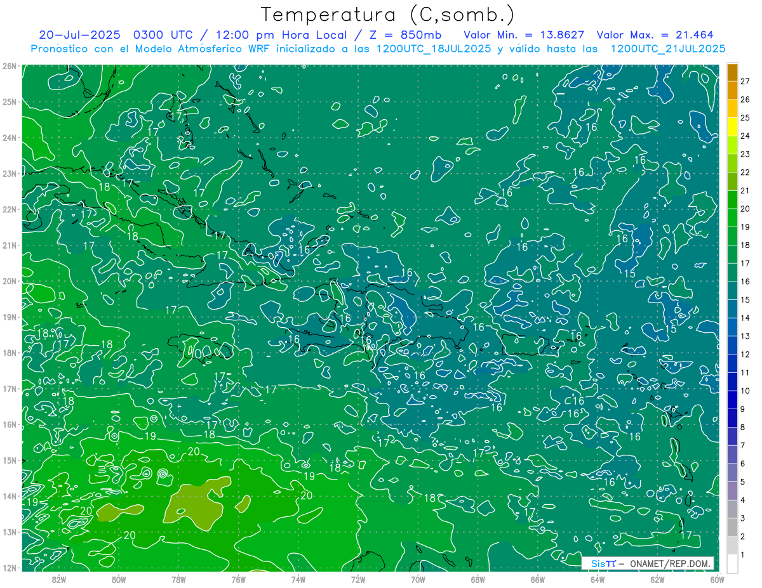Click the "74W" longitude axis label
The height and width of the screenshot is (588, 762).
pos(298,579)
